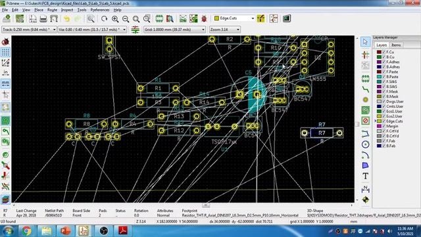Image resolution: width=421 pixels, height=237 pixels.
Task: Click the horizontal scrollbar thumb below canvas
Action: tap(206, 205)
